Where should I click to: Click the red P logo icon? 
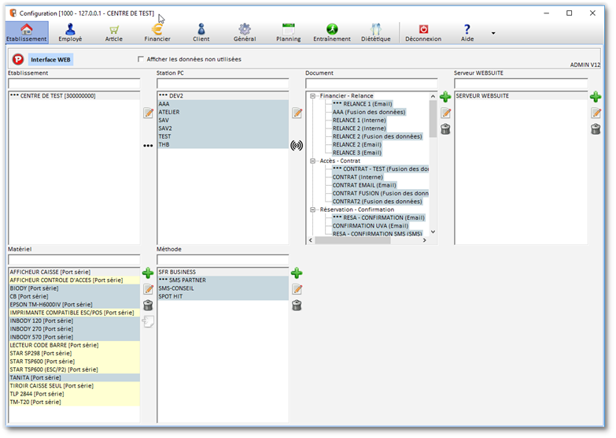point(18,59)
